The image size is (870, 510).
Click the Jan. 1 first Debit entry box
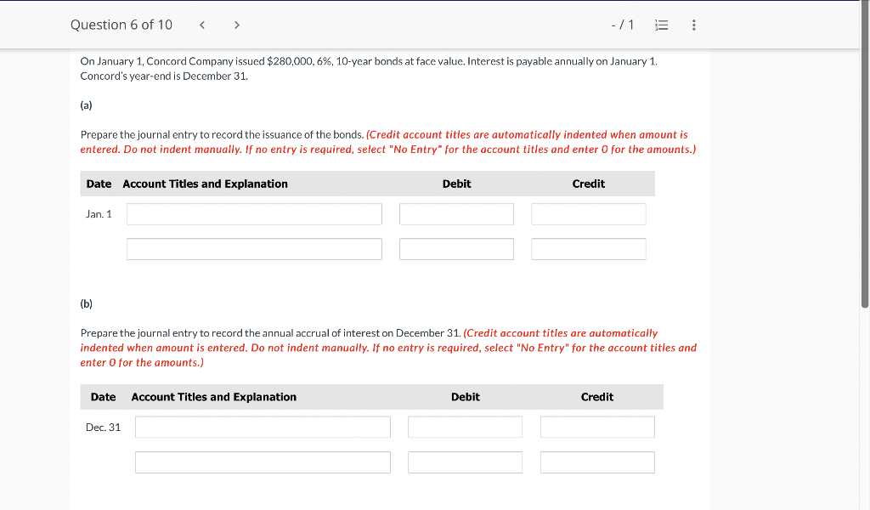pos(456,213)
